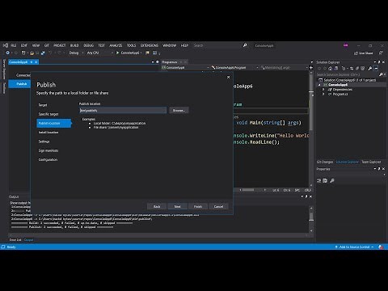Image resolution: width=388 pixels, height=291 pixels.
Task: Click the toolbar icon right of ConsoleApp6 start
Action: 147,53
